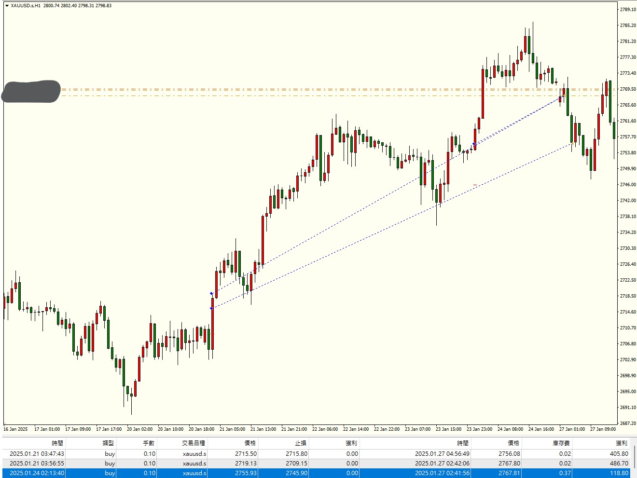Sort by the 庫存費 column header
Screen dimensions: 637x478
click(561, 443)
